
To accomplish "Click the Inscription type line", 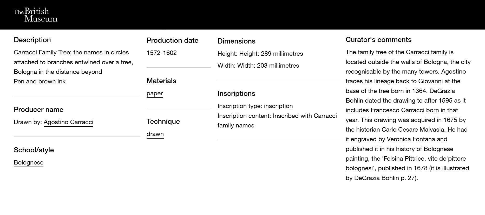I will pyautogui.click(x=255, y=106).
